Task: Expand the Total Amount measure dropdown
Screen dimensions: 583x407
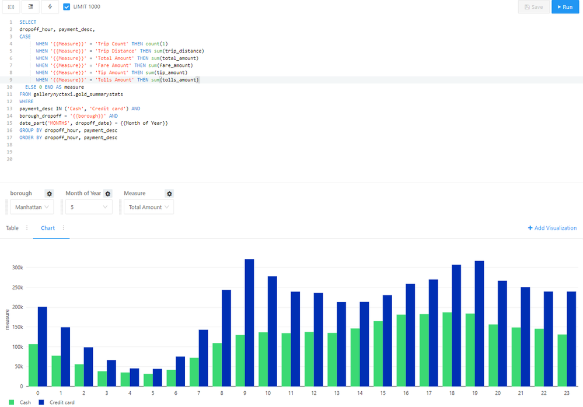Action: coord(149,207)
